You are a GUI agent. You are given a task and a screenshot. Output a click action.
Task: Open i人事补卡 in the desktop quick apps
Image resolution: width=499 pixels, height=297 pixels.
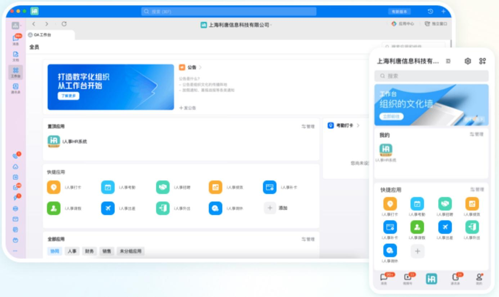tap(269, 187)
